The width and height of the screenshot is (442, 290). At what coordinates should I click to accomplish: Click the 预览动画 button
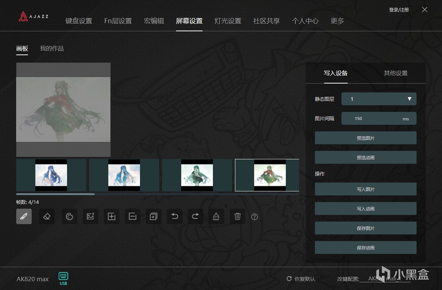coord(366,158)
